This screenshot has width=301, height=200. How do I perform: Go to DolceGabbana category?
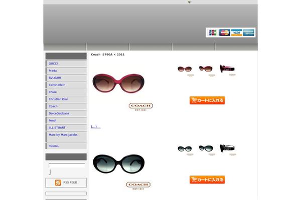59,113
